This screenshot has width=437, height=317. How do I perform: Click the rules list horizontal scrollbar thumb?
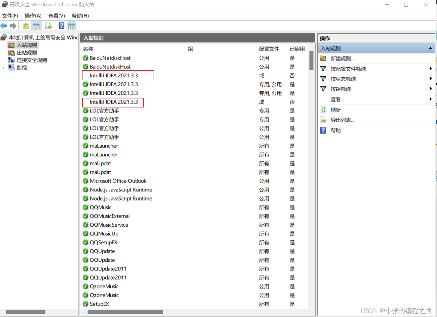click(125, 312)
